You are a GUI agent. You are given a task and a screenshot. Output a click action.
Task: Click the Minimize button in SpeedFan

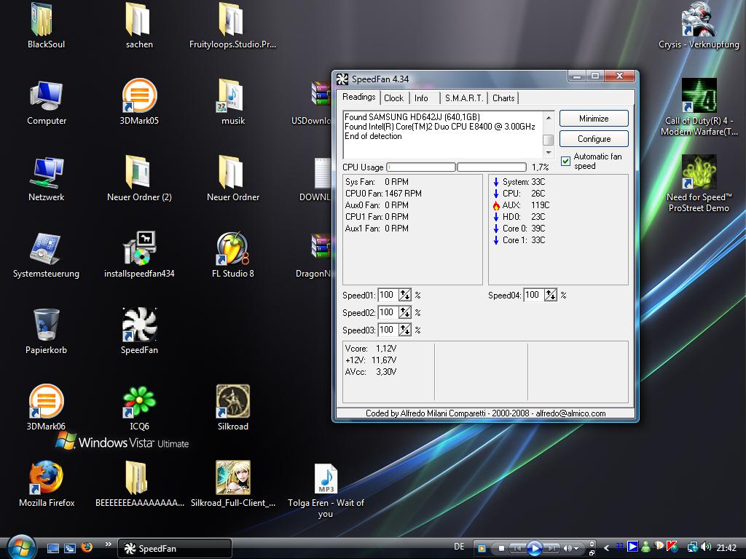(x=594, y=119)
